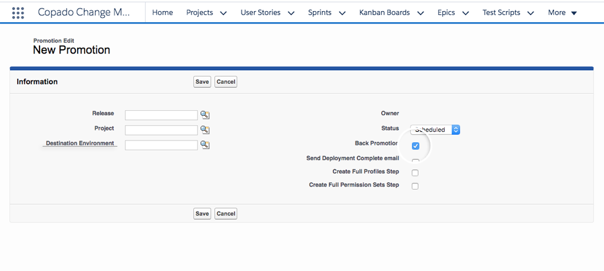
Task: Enable Create Full Permission Sets Step
Action: point(415,186)
